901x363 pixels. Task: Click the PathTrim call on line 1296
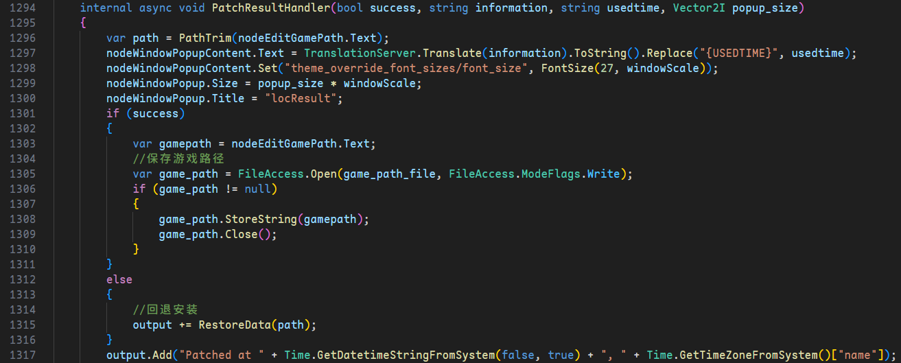coord(205,38)
